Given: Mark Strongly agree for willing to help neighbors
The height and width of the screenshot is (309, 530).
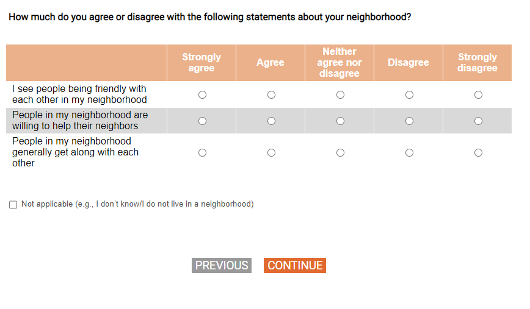Looking at the screenshot, I should tap(202, 121).
